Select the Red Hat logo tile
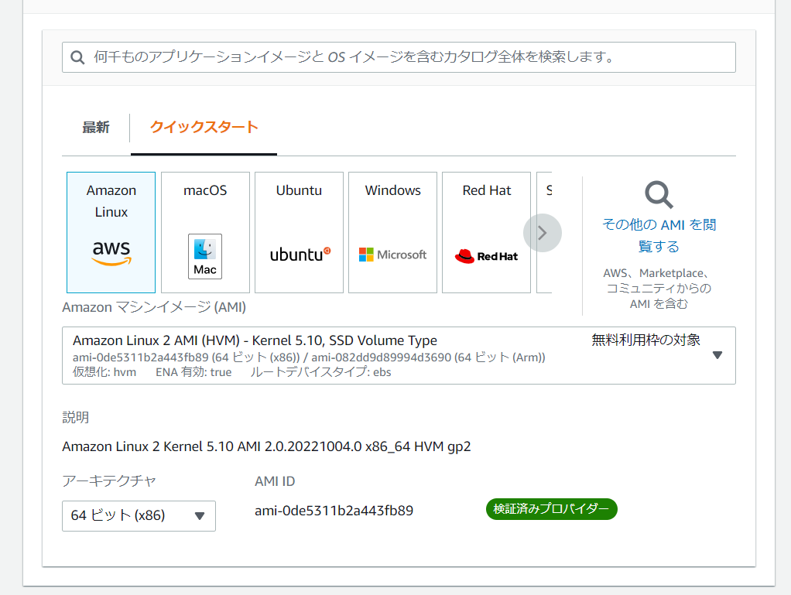 point(486,232)
